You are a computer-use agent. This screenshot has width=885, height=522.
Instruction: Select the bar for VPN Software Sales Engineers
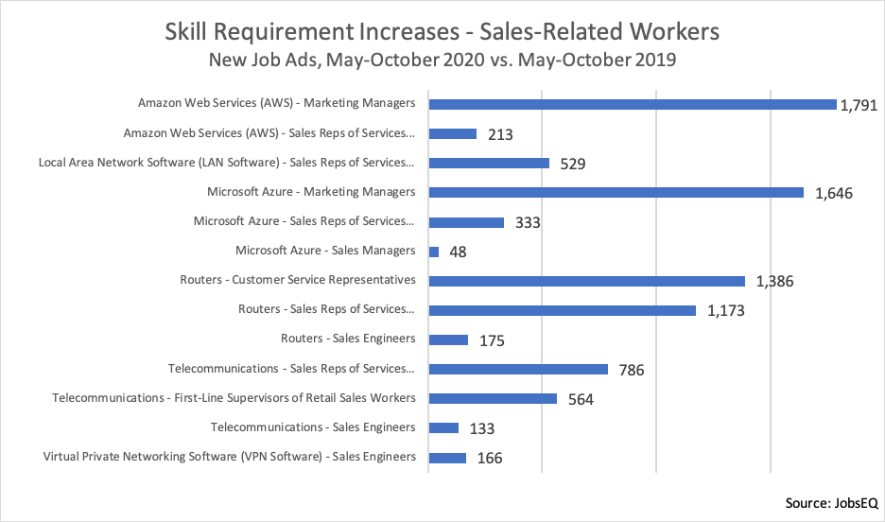[x=447, y=458]
